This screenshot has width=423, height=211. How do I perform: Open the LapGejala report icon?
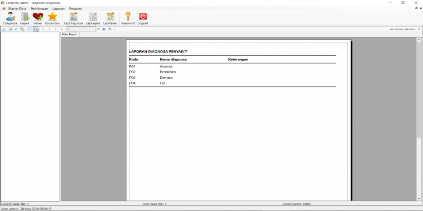coord(93,19)
